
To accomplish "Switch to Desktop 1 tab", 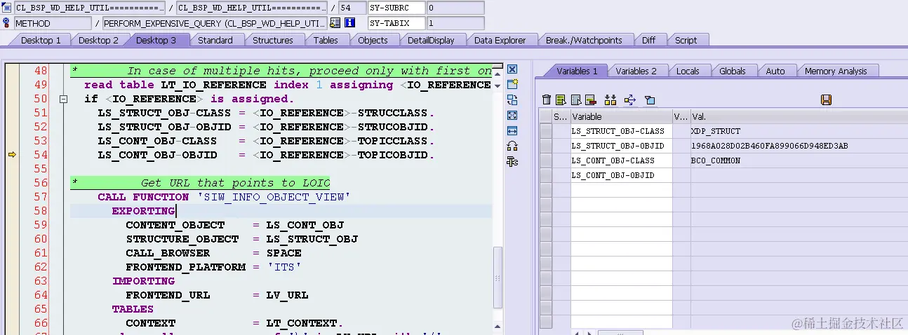I will 41,40.
